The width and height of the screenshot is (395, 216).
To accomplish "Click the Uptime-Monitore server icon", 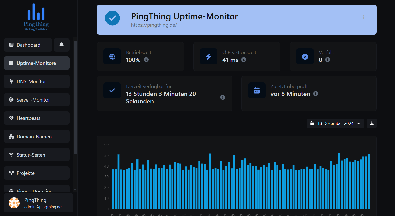I will coord(11,63).
